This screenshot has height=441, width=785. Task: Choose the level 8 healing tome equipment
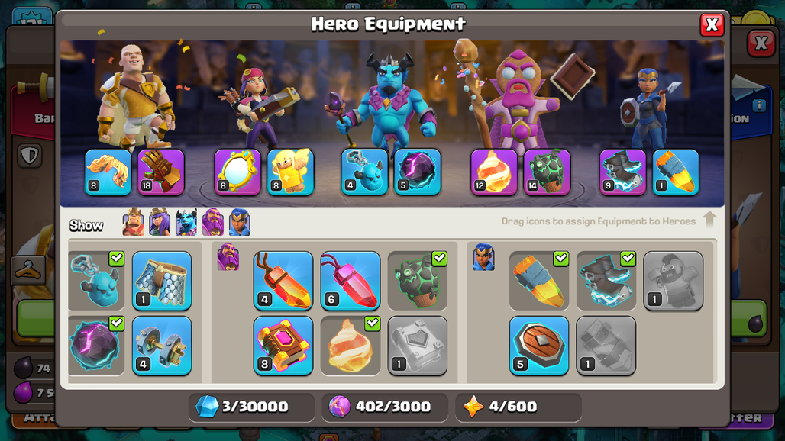pos(283,346)
